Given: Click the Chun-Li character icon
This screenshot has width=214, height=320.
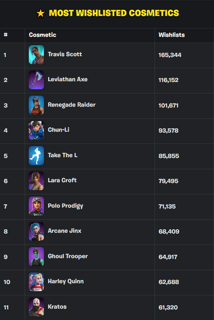Looking at the screenshot, I should point(36,130).
